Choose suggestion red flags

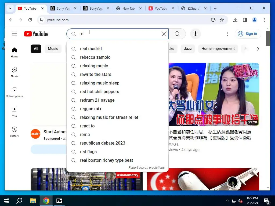point(118,152)
